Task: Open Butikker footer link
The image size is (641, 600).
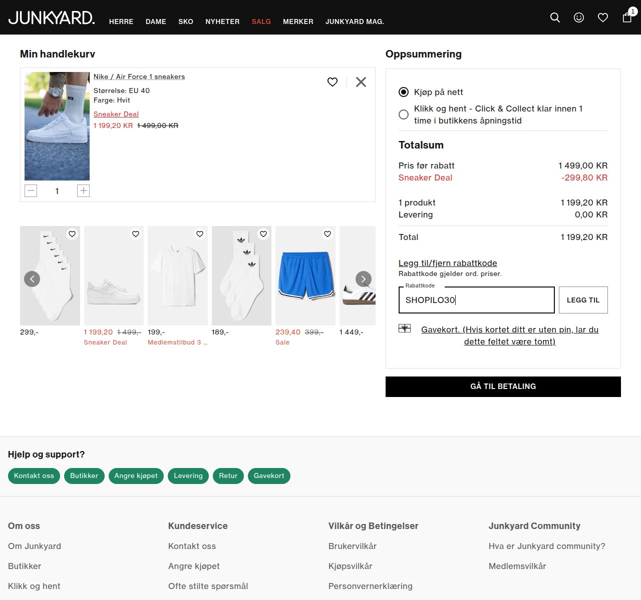Action: (25, 566)
